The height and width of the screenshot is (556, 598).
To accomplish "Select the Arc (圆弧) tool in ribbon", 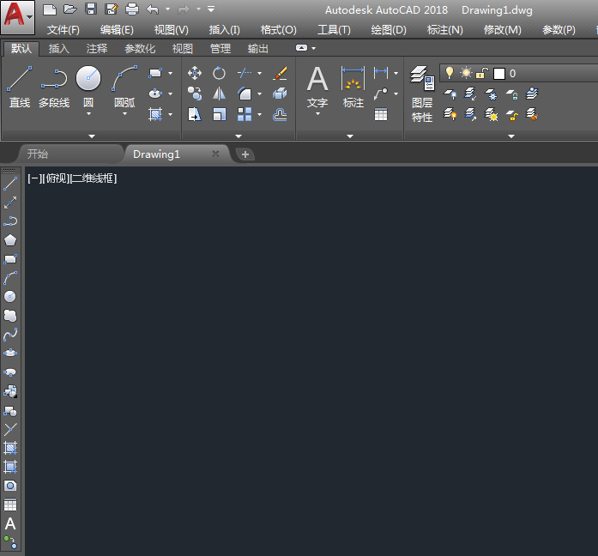I will click(x=124, y=85).
